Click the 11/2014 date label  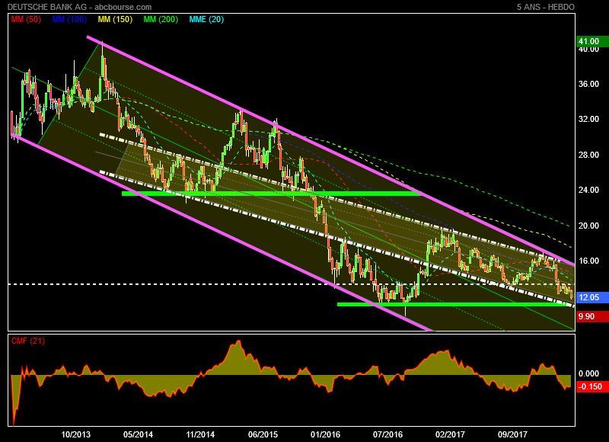200,434
